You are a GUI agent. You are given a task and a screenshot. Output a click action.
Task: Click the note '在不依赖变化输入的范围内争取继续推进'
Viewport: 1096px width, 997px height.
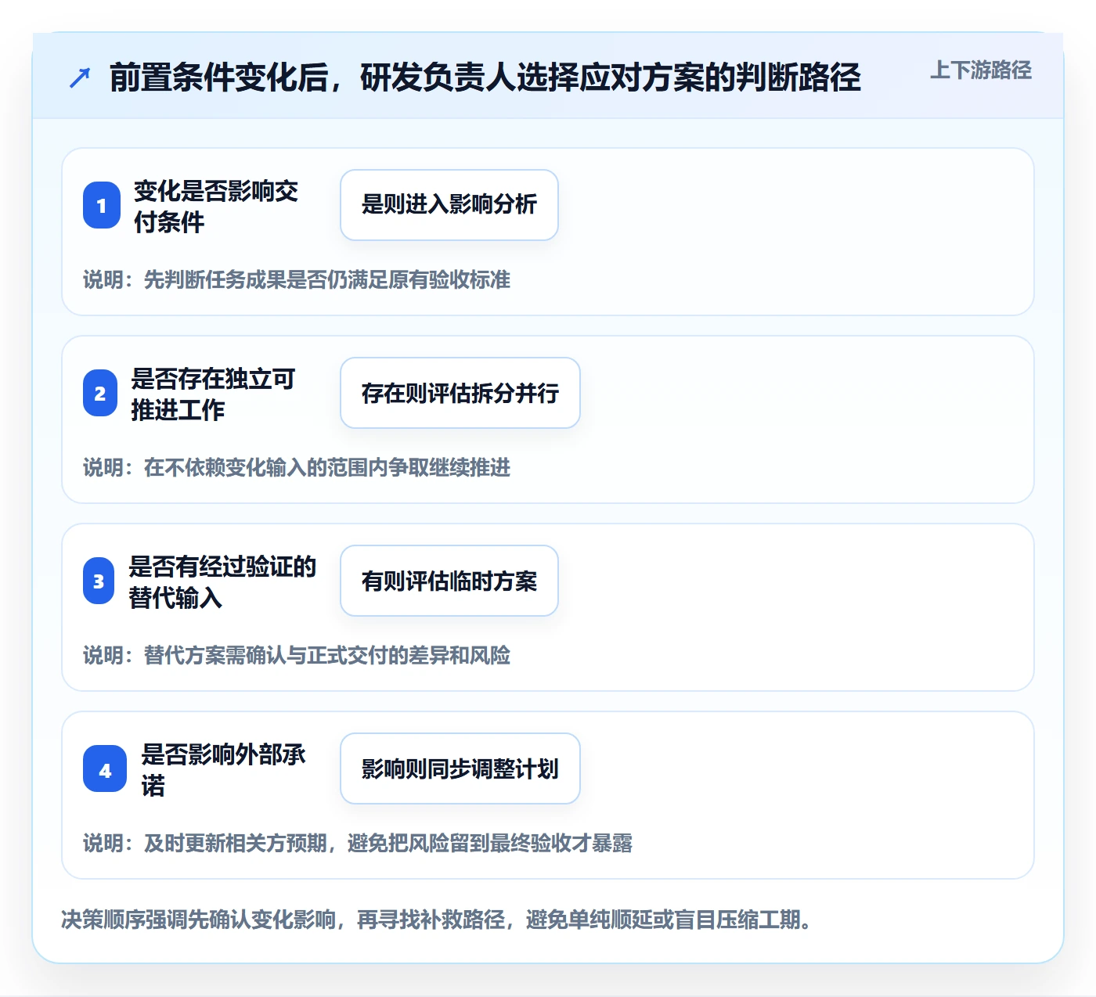point(297,467)
